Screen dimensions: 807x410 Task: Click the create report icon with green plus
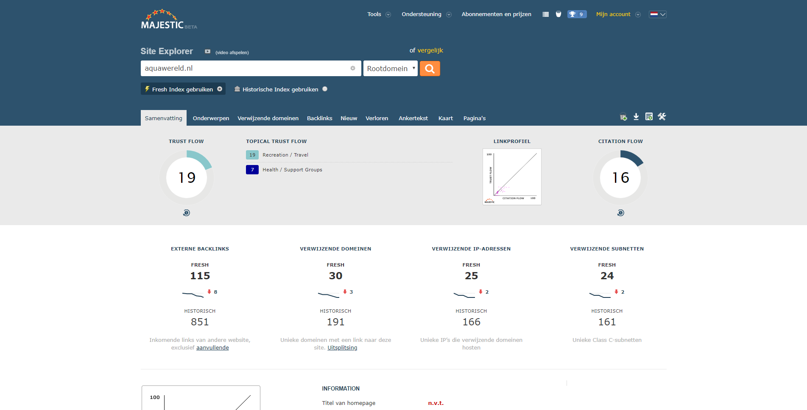point(649,117)
